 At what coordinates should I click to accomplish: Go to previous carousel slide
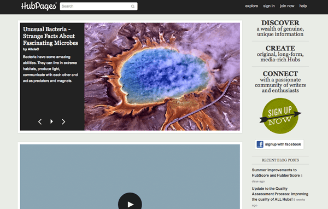[40, 121]
